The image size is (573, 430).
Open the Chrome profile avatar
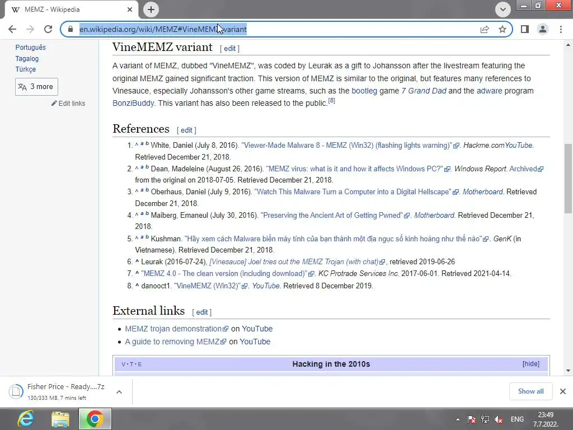[543, 29]
